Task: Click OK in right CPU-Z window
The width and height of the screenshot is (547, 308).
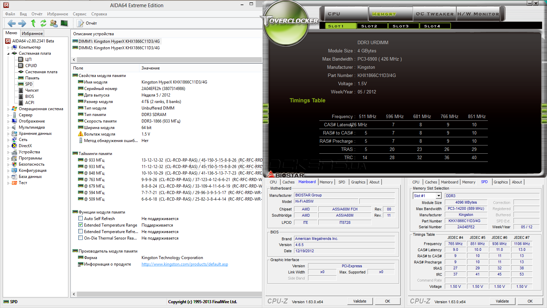Action: [530, 301]
